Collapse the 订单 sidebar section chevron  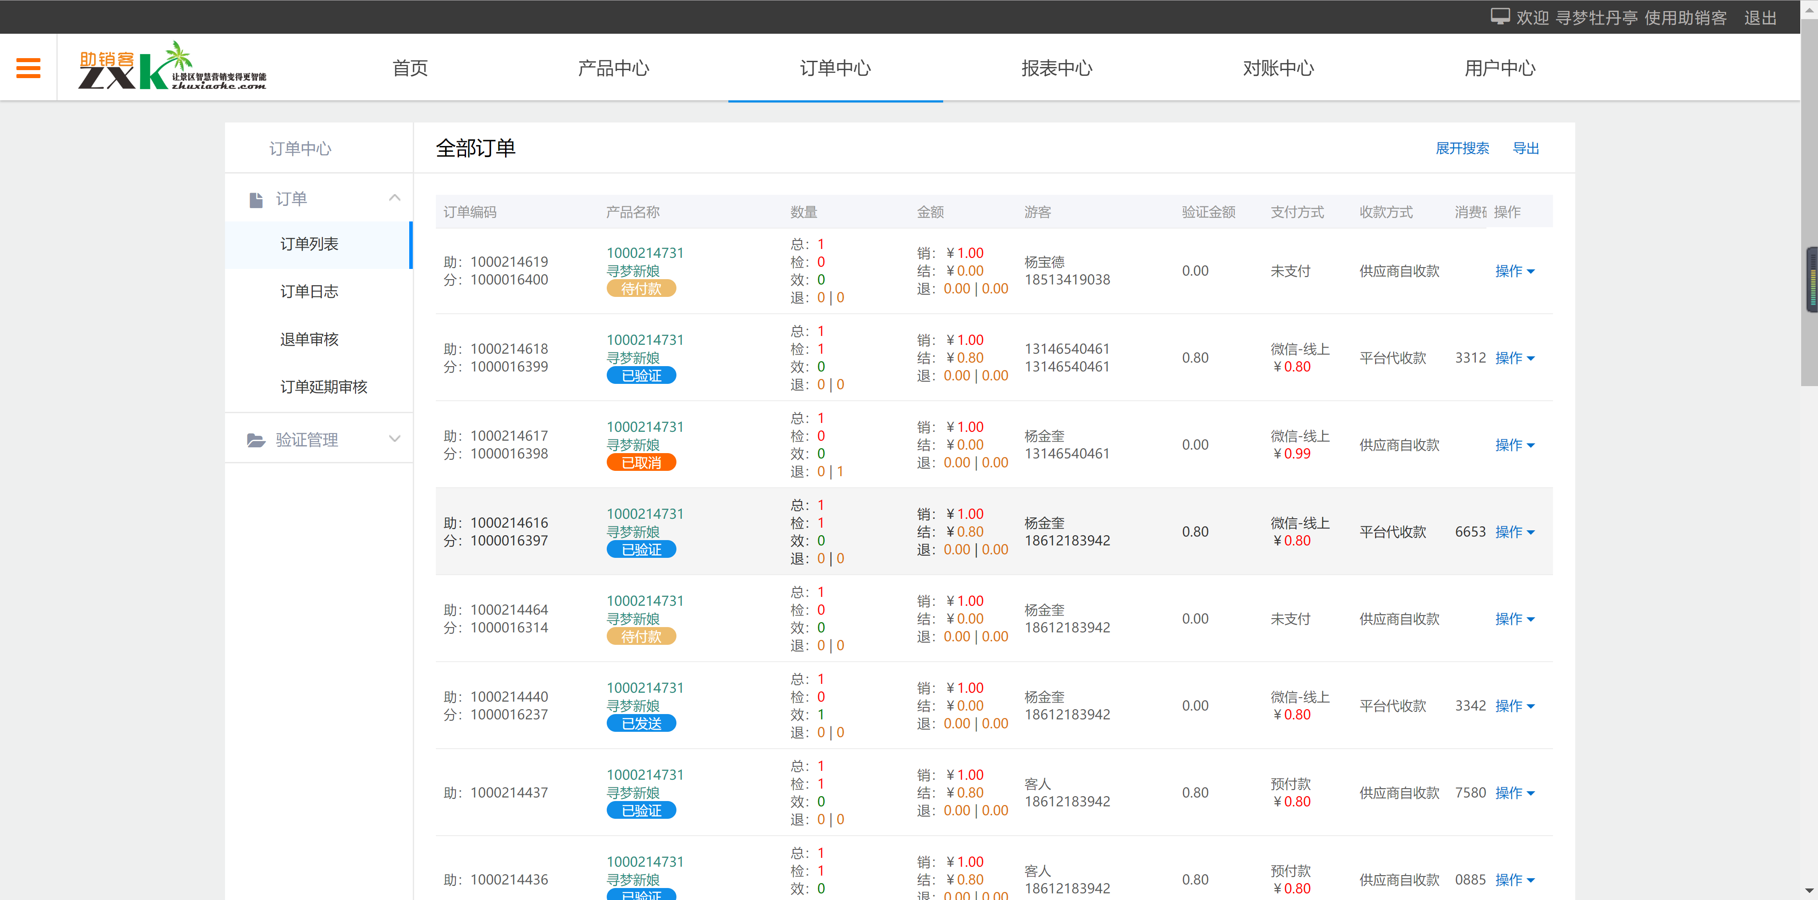[395, 198]
